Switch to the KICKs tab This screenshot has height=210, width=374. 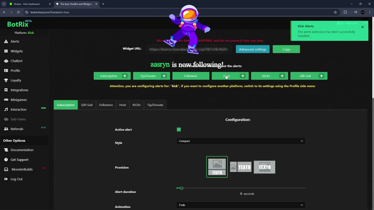136,105
